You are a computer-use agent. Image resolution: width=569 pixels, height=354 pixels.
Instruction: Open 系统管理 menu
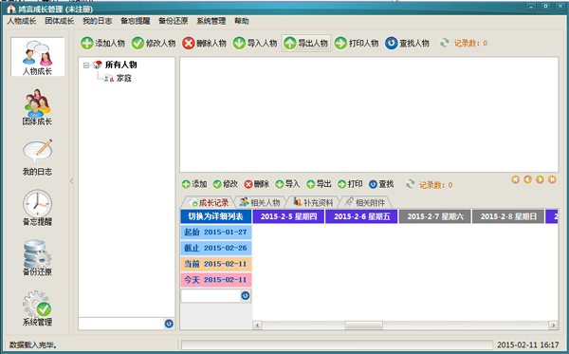211,21
